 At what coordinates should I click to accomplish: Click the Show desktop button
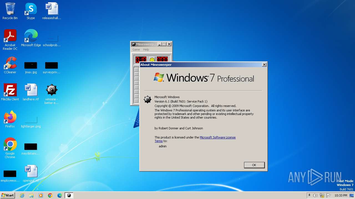(x=352, y=195)
